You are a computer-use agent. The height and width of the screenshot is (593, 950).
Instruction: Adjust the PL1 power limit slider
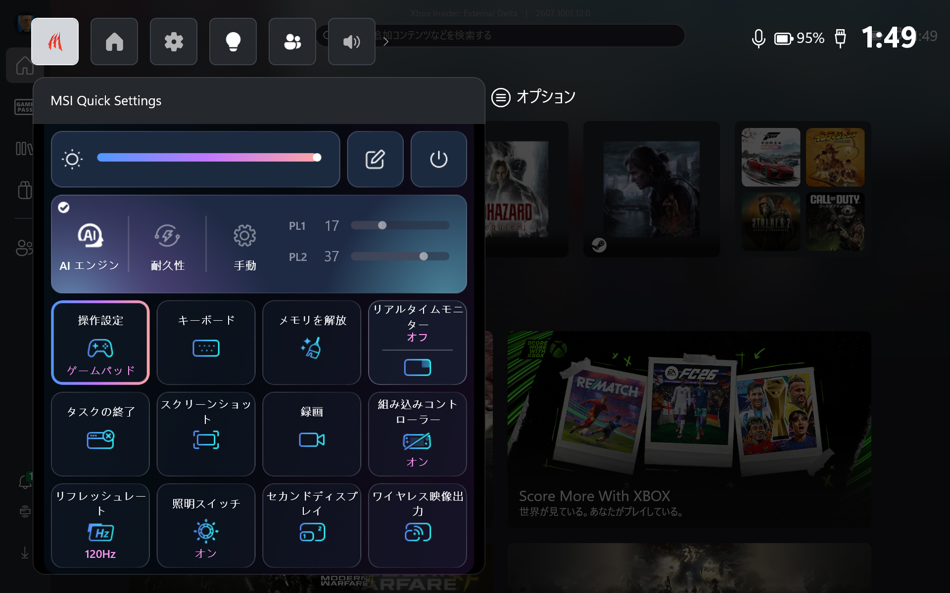(x=400, y=225)
